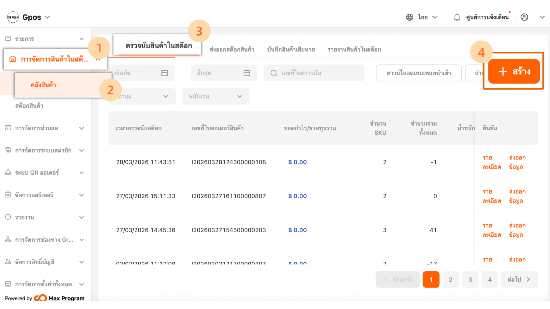Expand the พนักงาน dropdown filter
Image resolution: width=550 pixels, height=309 pixels.
pos(216,96)
